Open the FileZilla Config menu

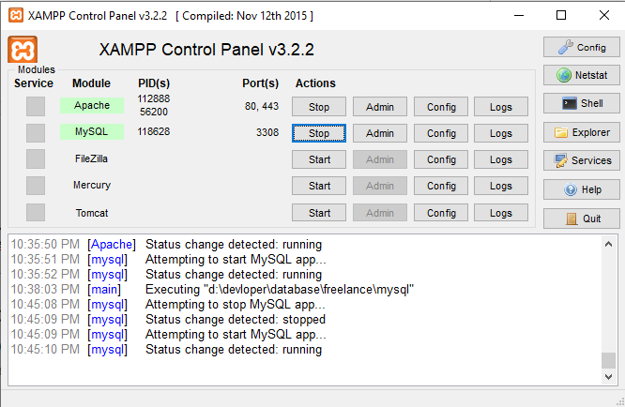[x=441, y=159]
